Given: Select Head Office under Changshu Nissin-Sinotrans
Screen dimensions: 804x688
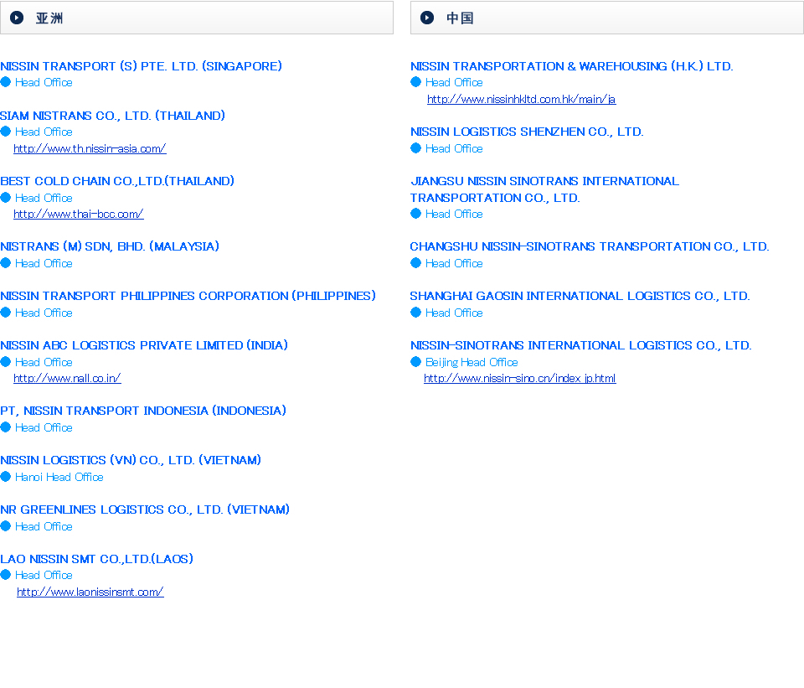Looking at the screenshot, I should pyautogui.click(x=454, y=263).
